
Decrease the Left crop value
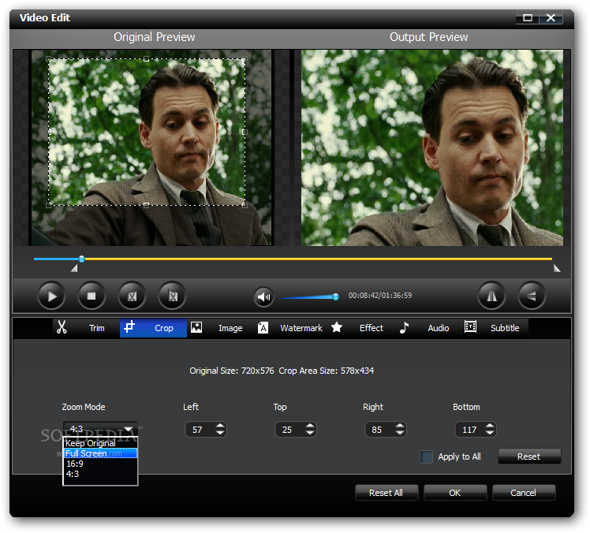click(x=220, y=433)
